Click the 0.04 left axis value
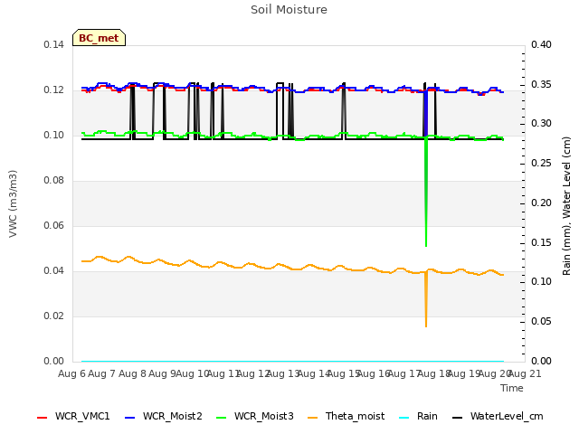This screenshot has height=434, width=579. click(x=53, y=271)
